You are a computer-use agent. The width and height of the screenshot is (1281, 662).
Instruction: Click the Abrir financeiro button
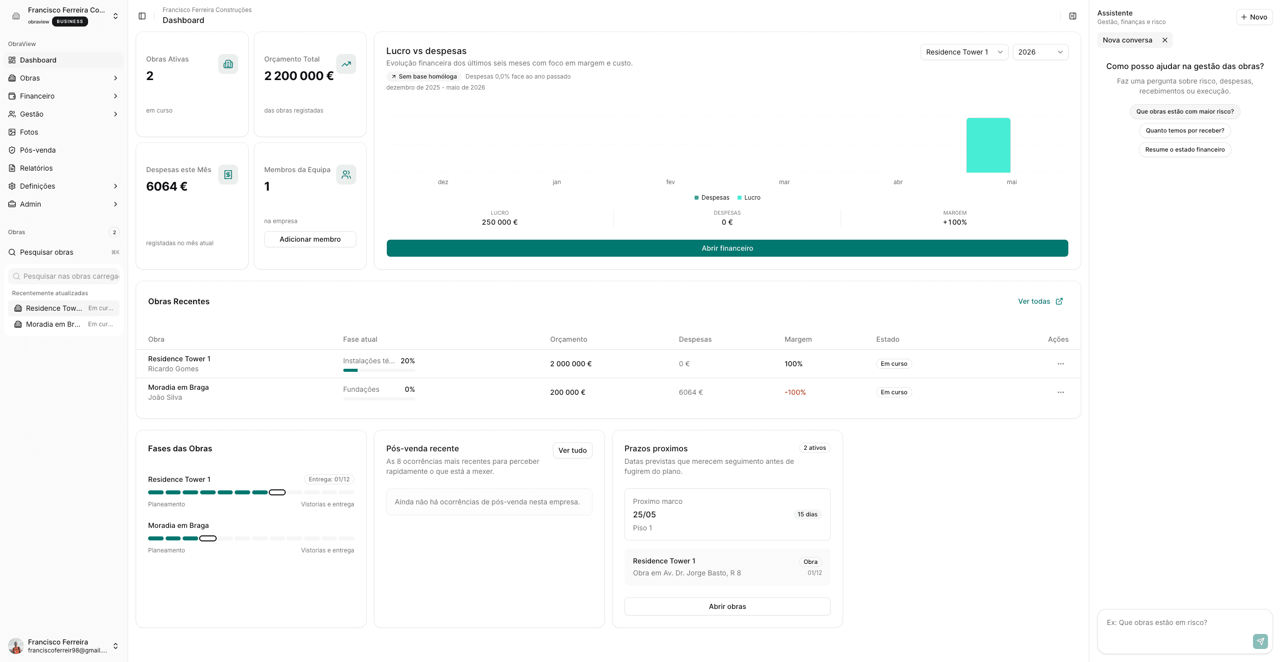tap(727, 248)
